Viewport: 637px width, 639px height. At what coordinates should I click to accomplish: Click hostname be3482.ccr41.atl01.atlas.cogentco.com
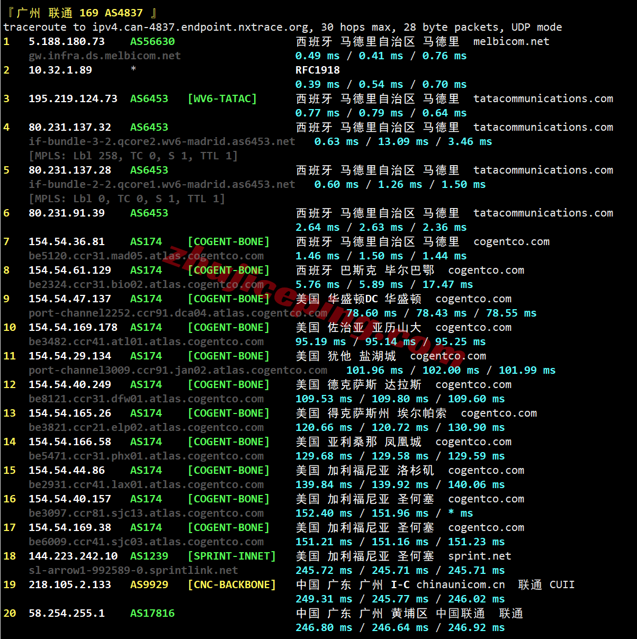pos(146,341)
